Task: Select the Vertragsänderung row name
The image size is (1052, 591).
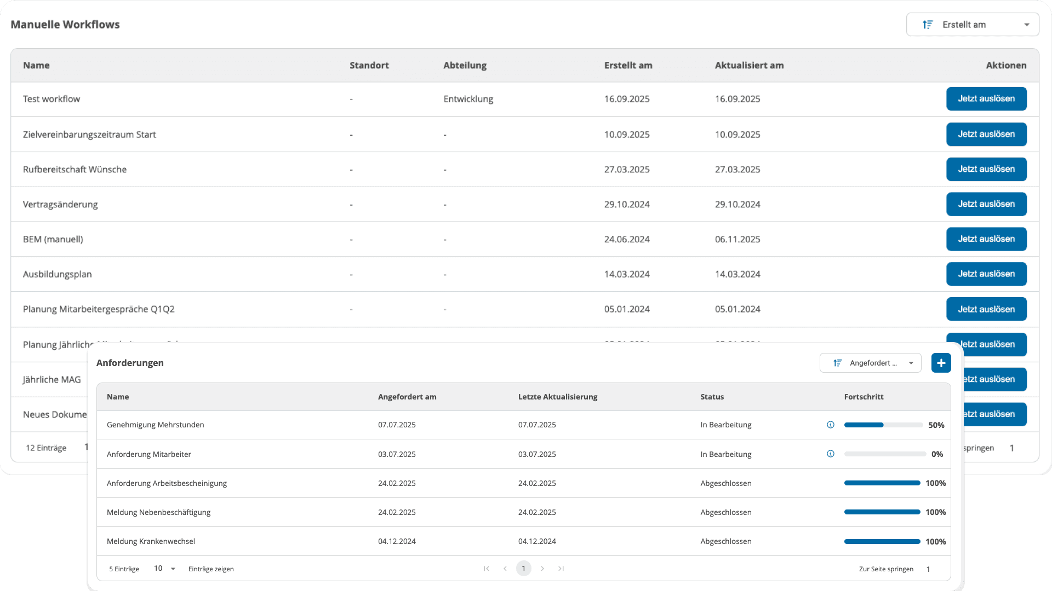Action: tap(60, 205)
